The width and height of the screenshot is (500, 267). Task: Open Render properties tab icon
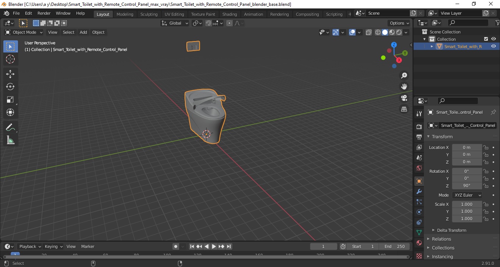419,127
